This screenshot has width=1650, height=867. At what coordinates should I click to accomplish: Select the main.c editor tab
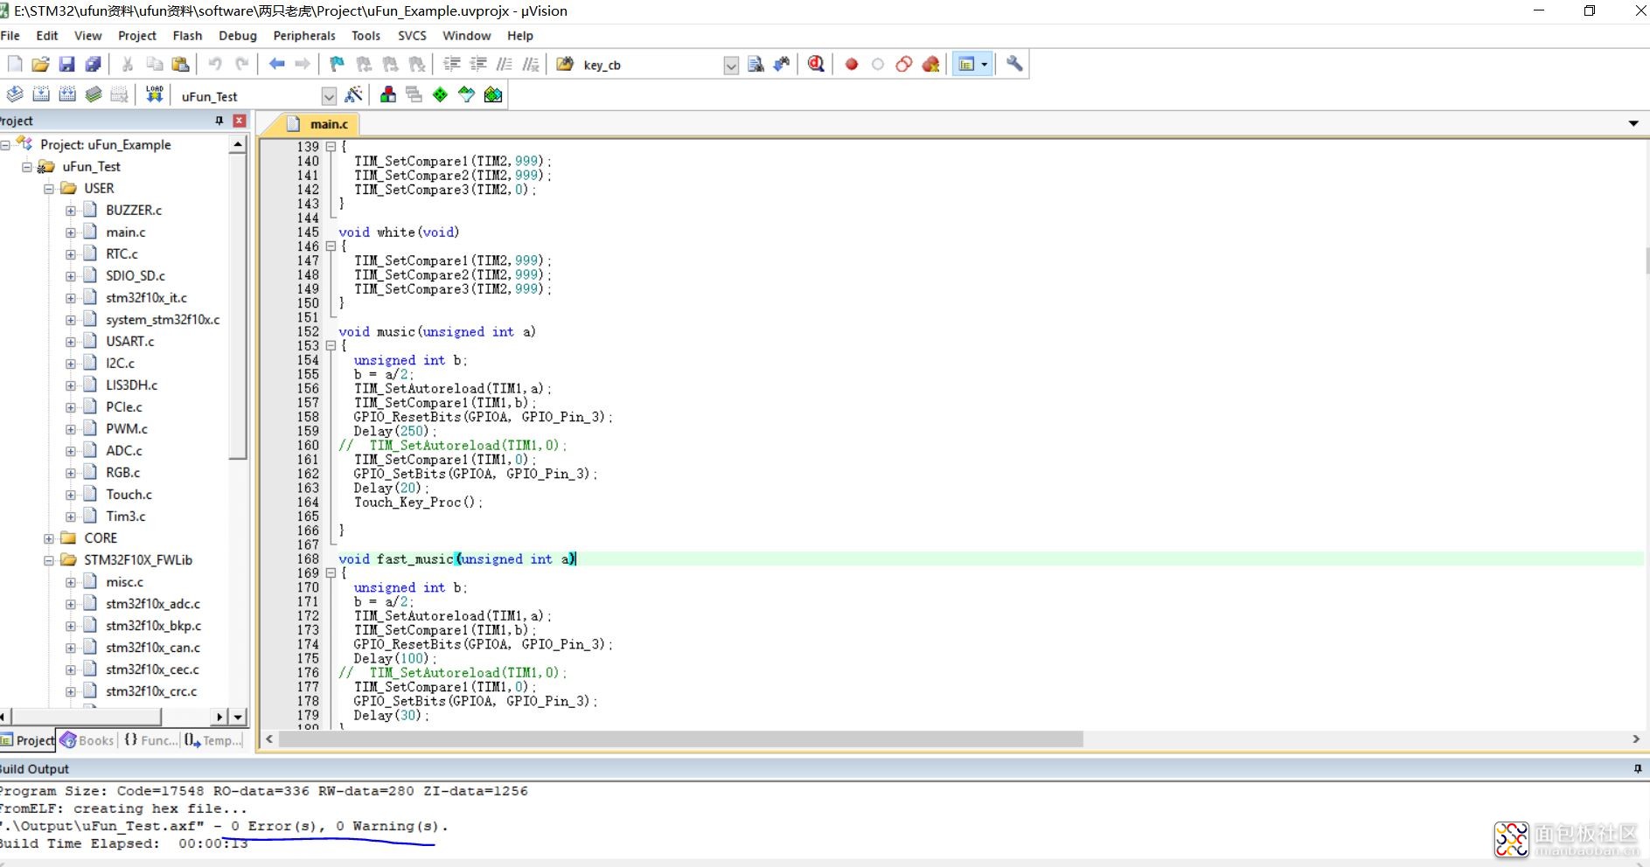pyautogui.click(x=317, y=124)
